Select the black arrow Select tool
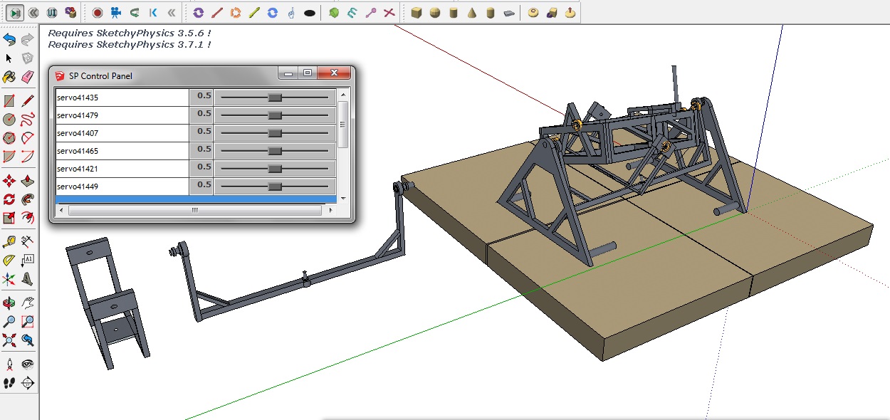This screenshot has width=890, height=420. coord(9,58)
